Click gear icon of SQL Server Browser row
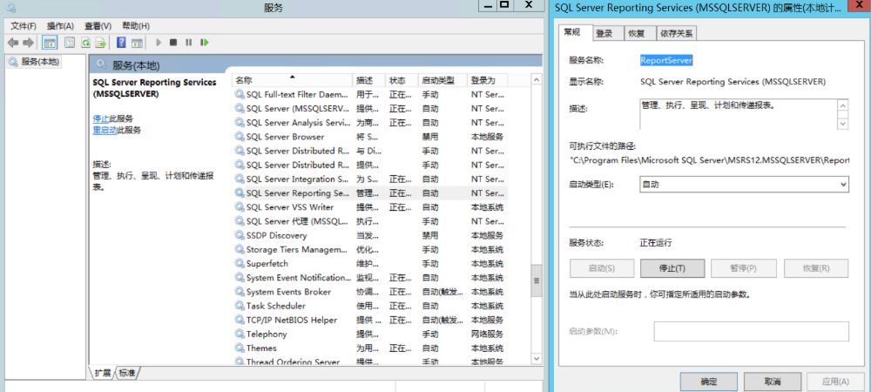This screenshot has width=871, height=392. click(x=240, y=137)
